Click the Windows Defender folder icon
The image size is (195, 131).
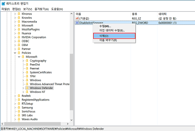(x=27, y=88)
